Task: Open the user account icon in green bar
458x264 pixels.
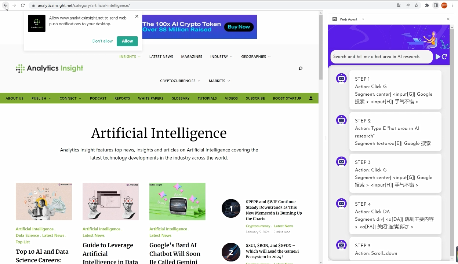Action: coord(311,98)
